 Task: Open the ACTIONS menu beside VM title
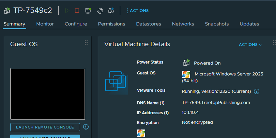(138, 11)
